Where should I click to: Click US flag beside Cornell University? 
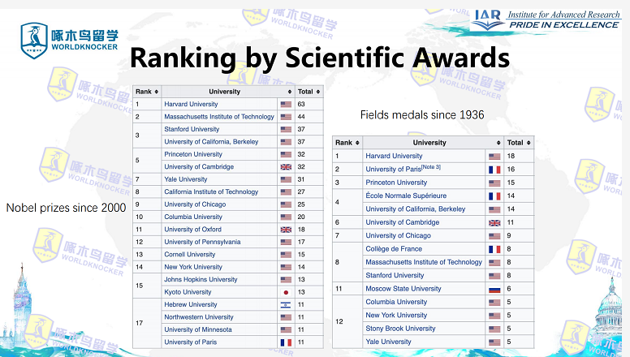coord(286,255)
